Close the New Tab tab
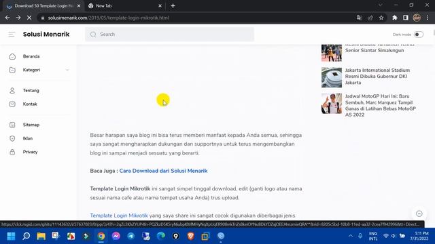435x244 pixels. coord(160,6)
